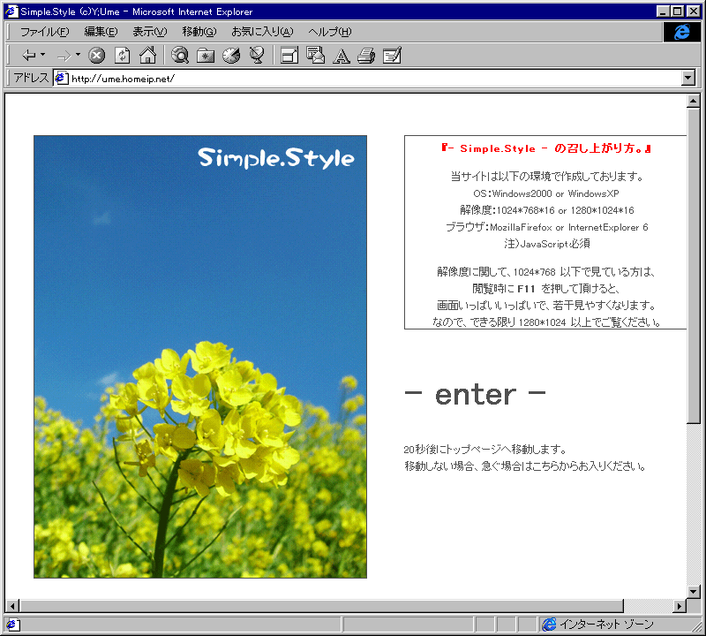Click the horizontal scrollbar right arrow
This screenshot has width=706, height=636.
point(680,606)
